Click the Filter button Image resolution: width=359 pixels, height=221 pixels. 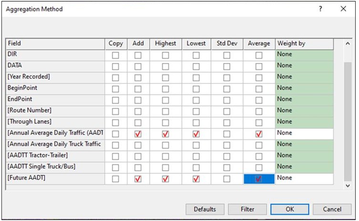[x=247, y=209]
